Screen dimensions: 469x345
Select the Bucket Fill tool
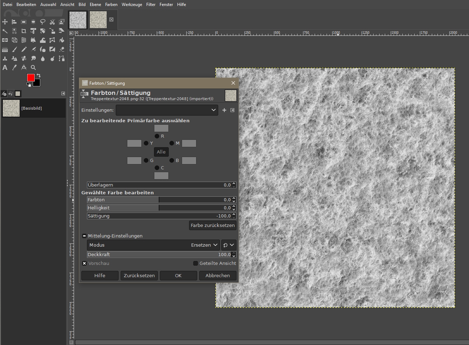62,40
